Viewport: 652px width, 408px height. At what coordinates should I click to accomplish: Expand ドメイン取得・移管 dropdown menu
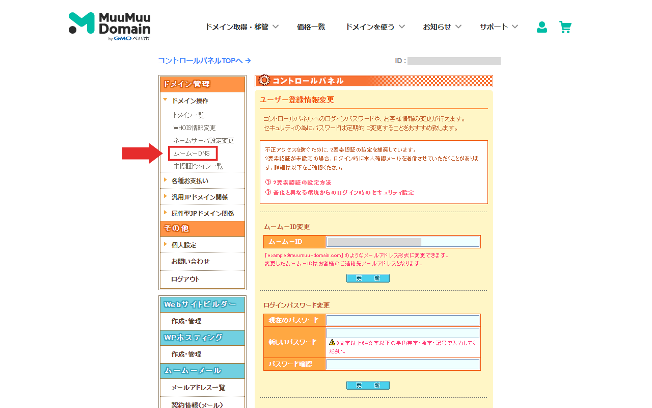242,27
